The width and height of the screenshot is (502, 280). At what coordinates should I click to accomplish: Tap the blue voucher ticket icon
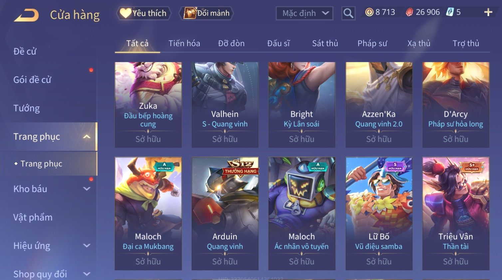(450, 12)
